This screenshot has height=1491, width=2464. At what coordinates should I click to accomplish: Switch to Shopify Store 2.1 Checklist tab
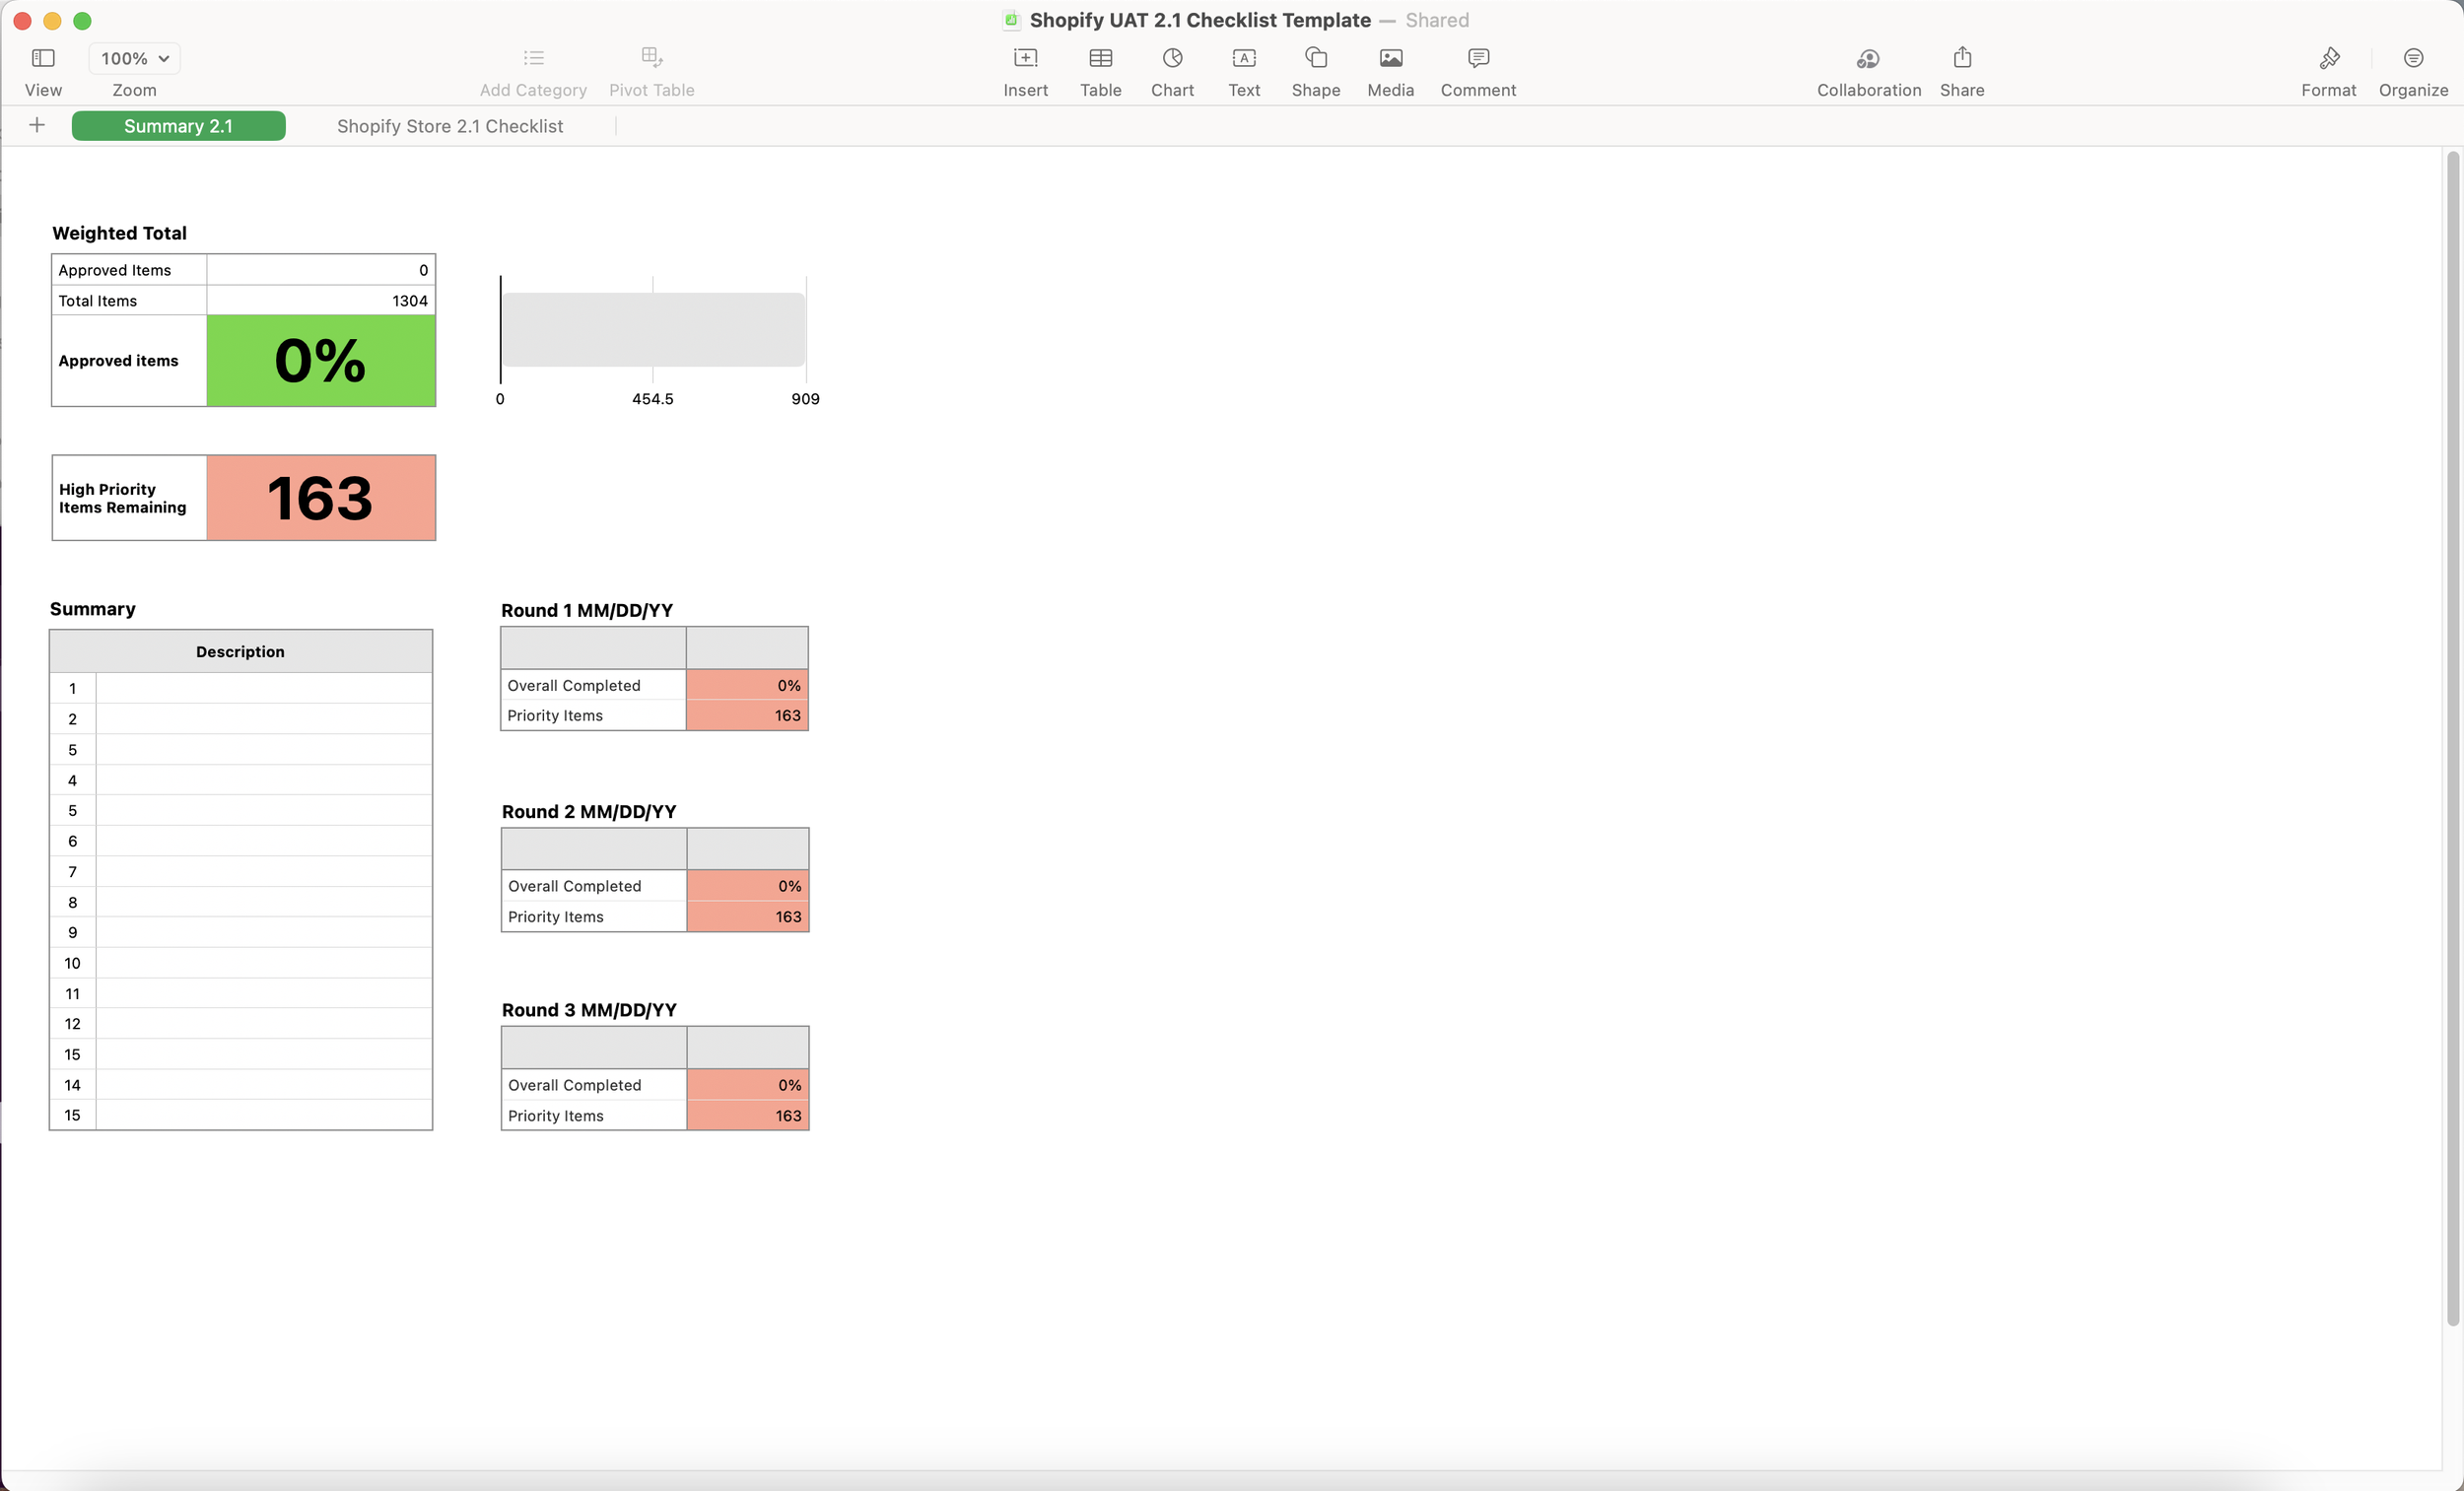click(450, 126)
